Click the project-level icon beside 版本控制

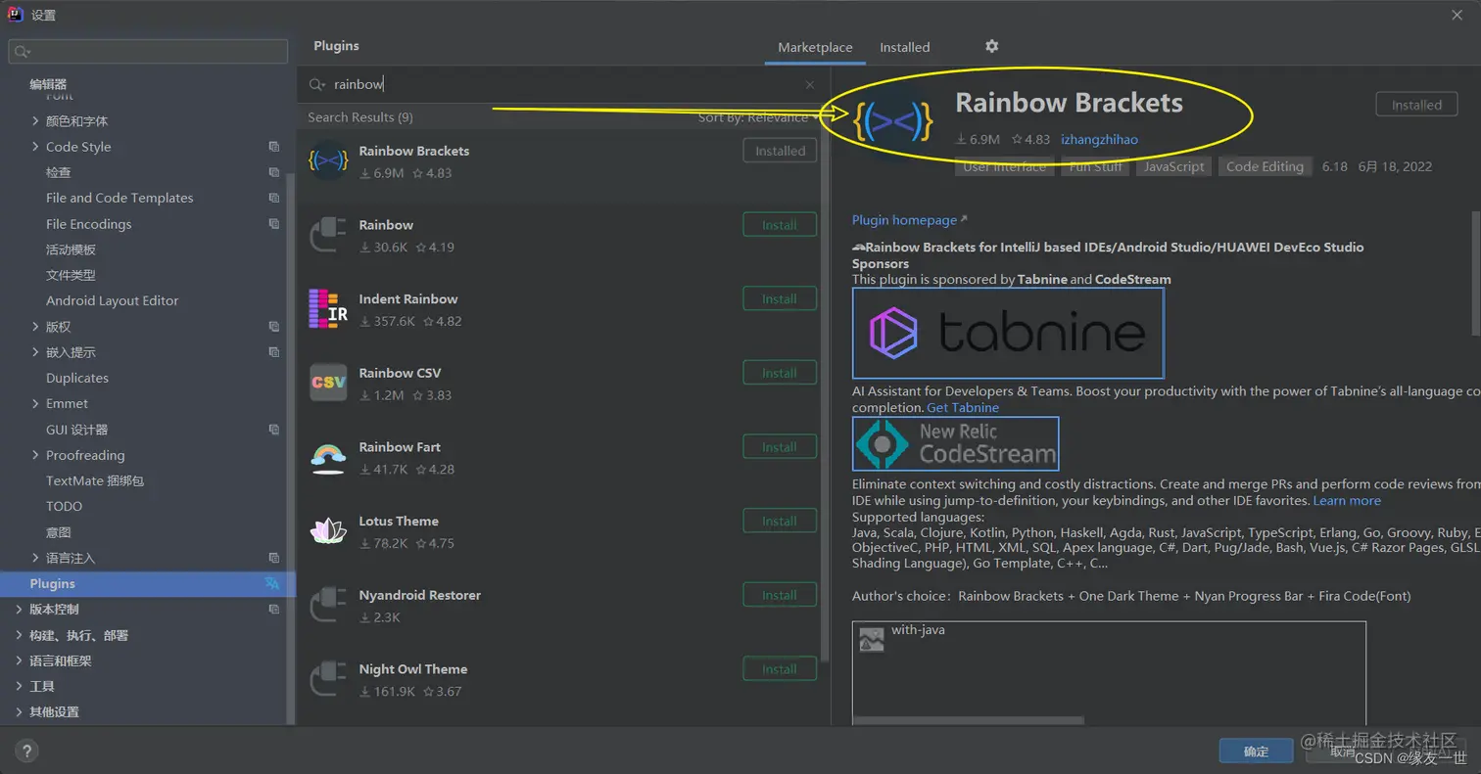(274, 609)
